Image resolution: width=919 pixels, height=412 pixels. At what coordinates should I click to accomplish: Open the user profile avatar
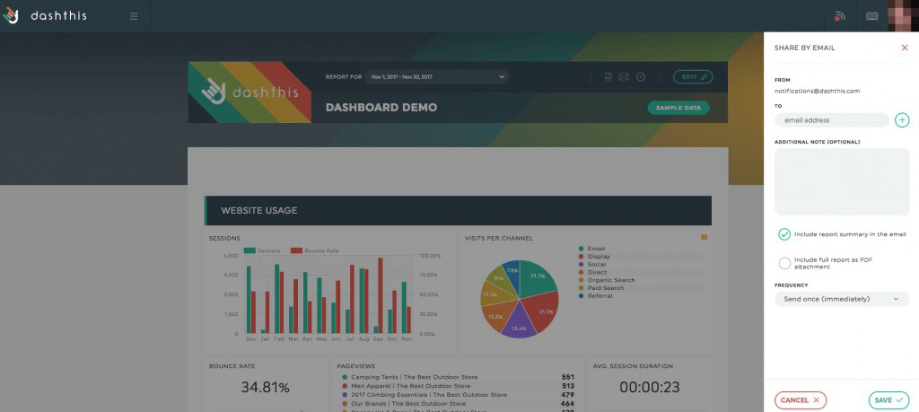pos(903,16)
